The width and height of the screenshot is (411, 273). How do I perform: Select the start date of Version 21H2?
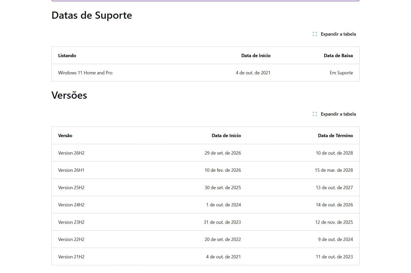223,257
